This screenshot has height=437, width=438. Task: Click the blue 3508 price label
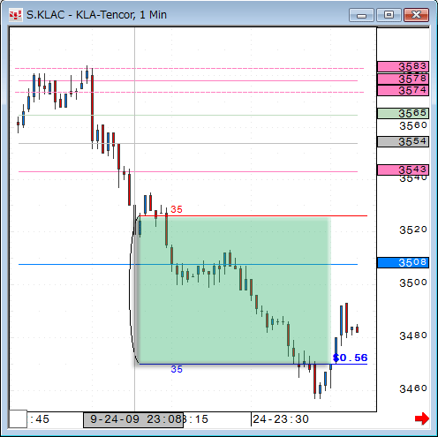403,262
